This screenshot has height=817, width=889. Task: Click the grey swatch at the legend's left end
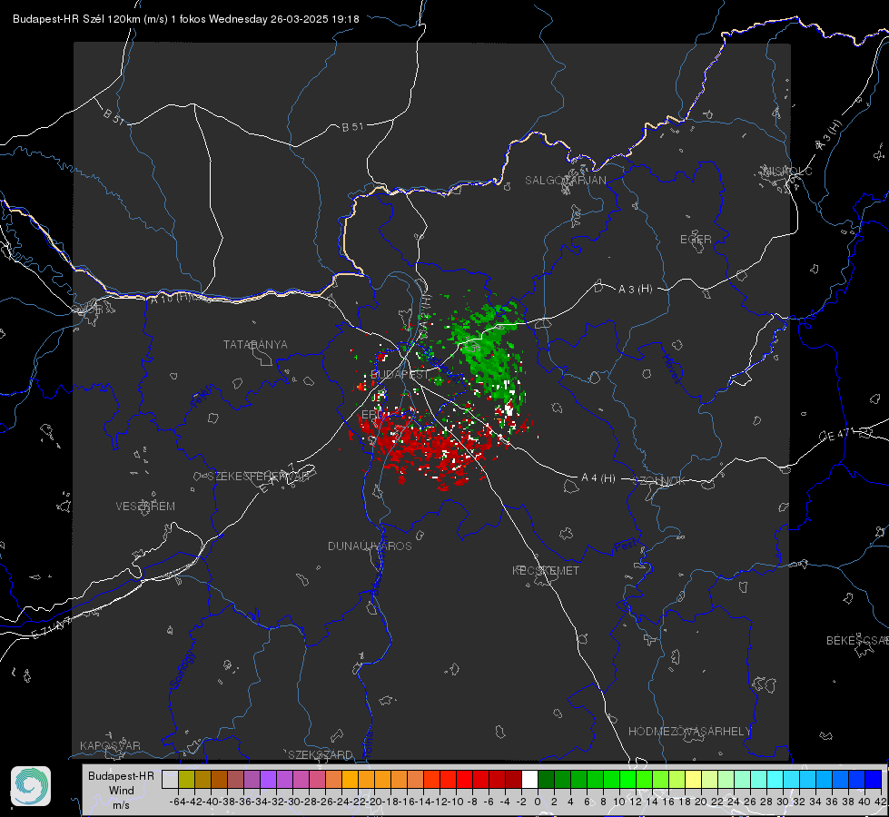coord(170,780)
